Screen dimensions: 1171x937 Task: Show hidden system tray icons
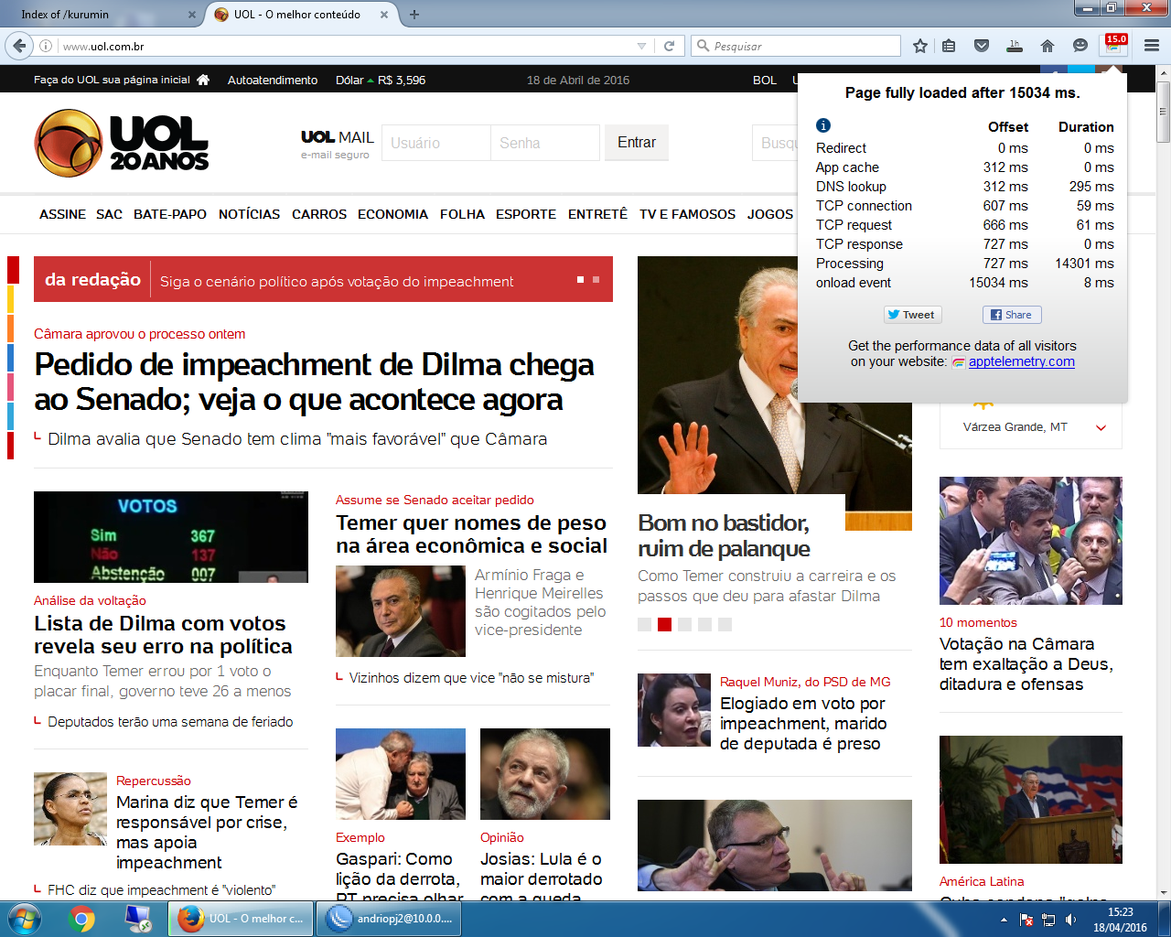click(x=1004, y=920)
